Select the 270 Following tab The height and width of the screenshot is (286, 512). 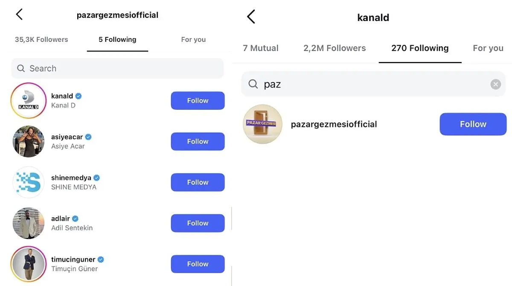click(x=420, y=48)
